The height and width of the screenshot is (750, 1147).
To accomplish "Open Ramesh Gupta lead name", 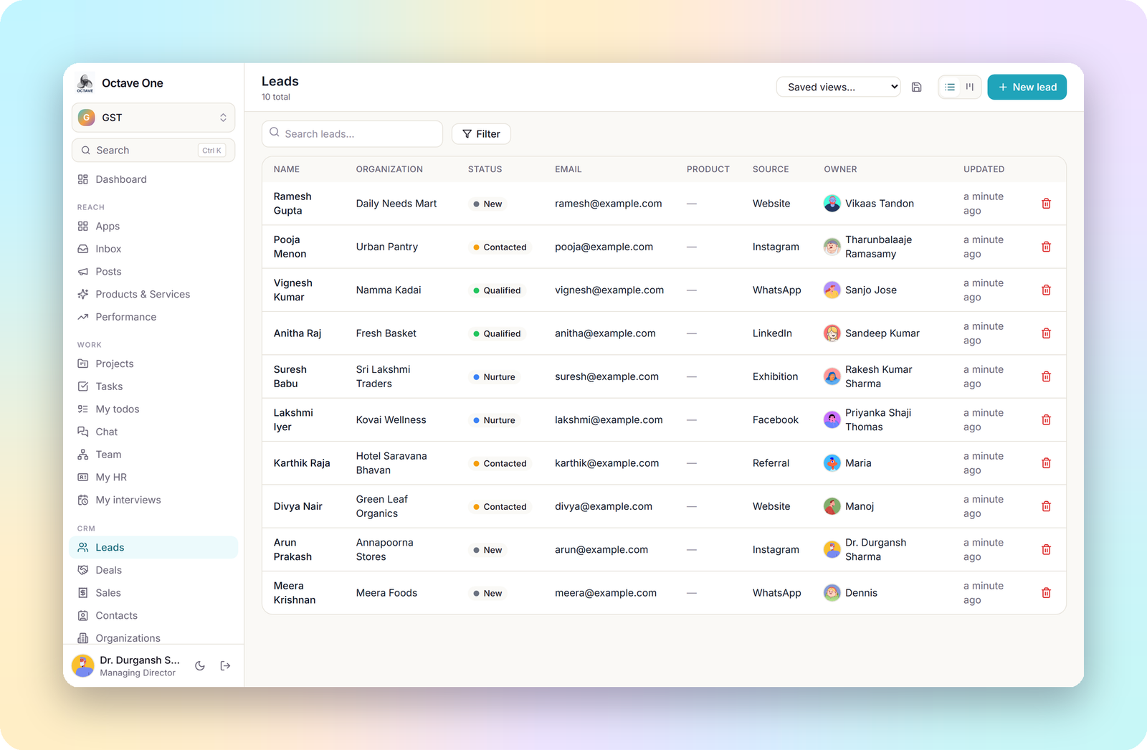I will click(292, 204).
